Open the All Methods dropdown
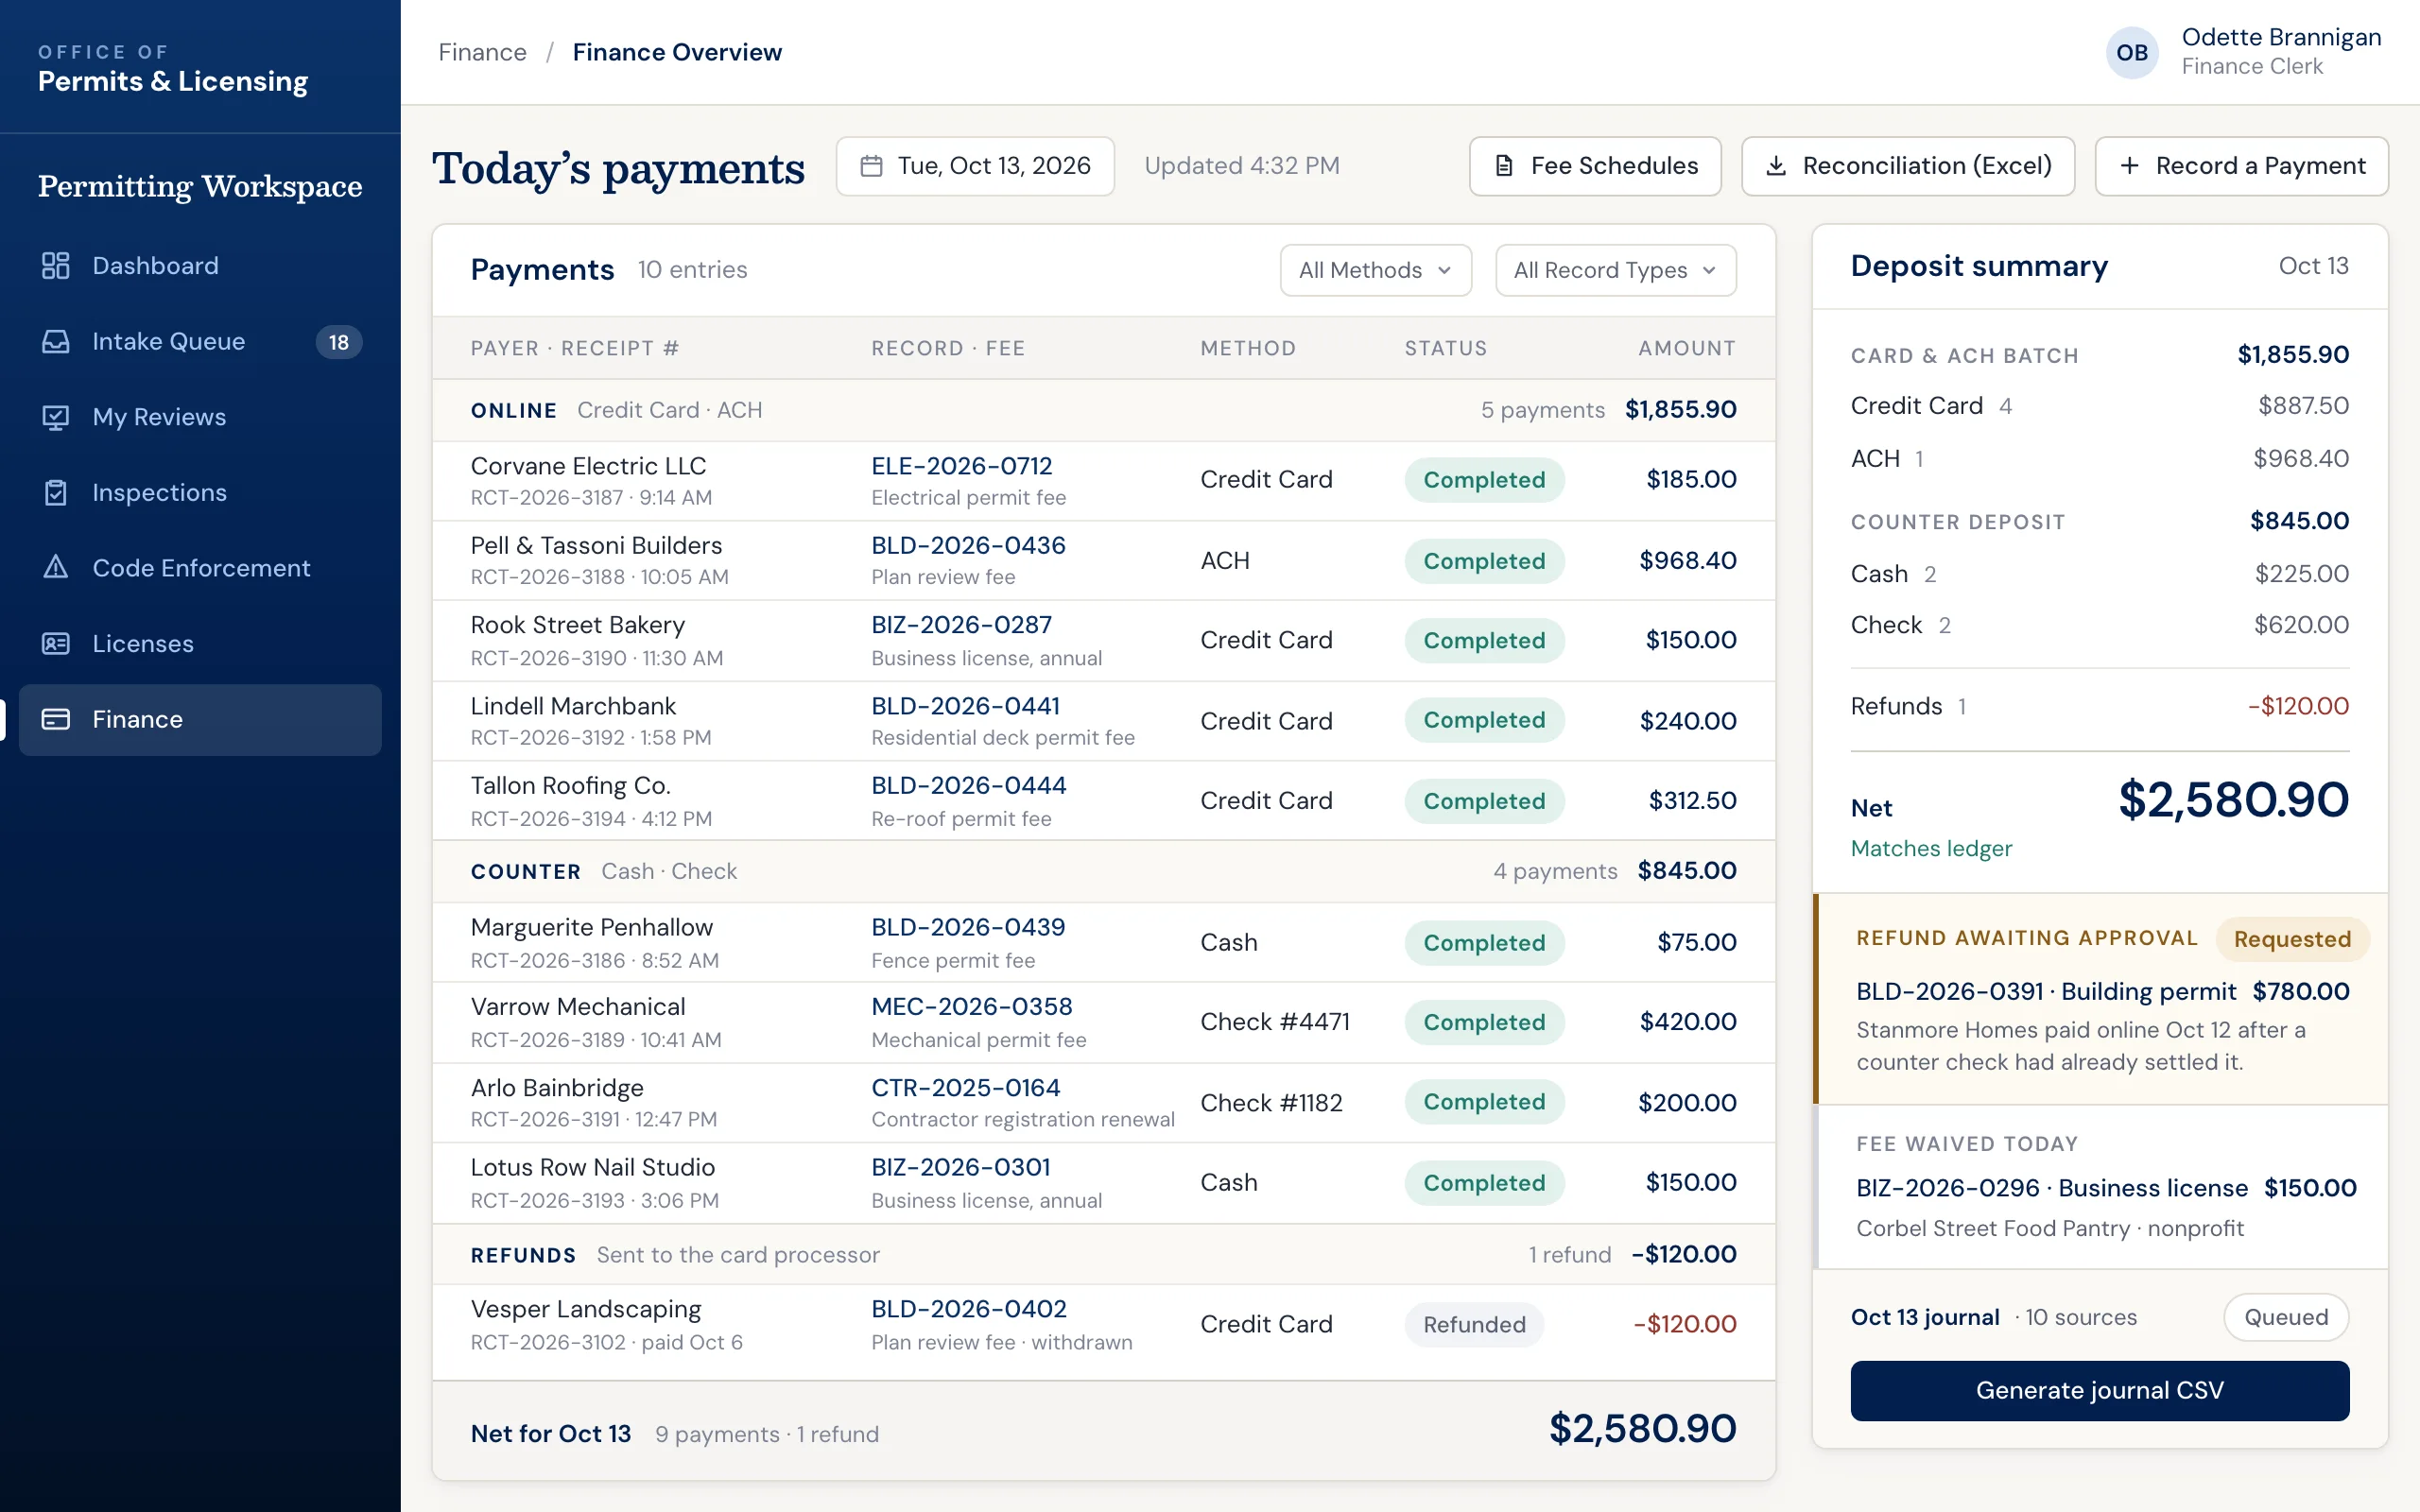This screenshot has height=1512, width=2420. [x=1375, y=270]
